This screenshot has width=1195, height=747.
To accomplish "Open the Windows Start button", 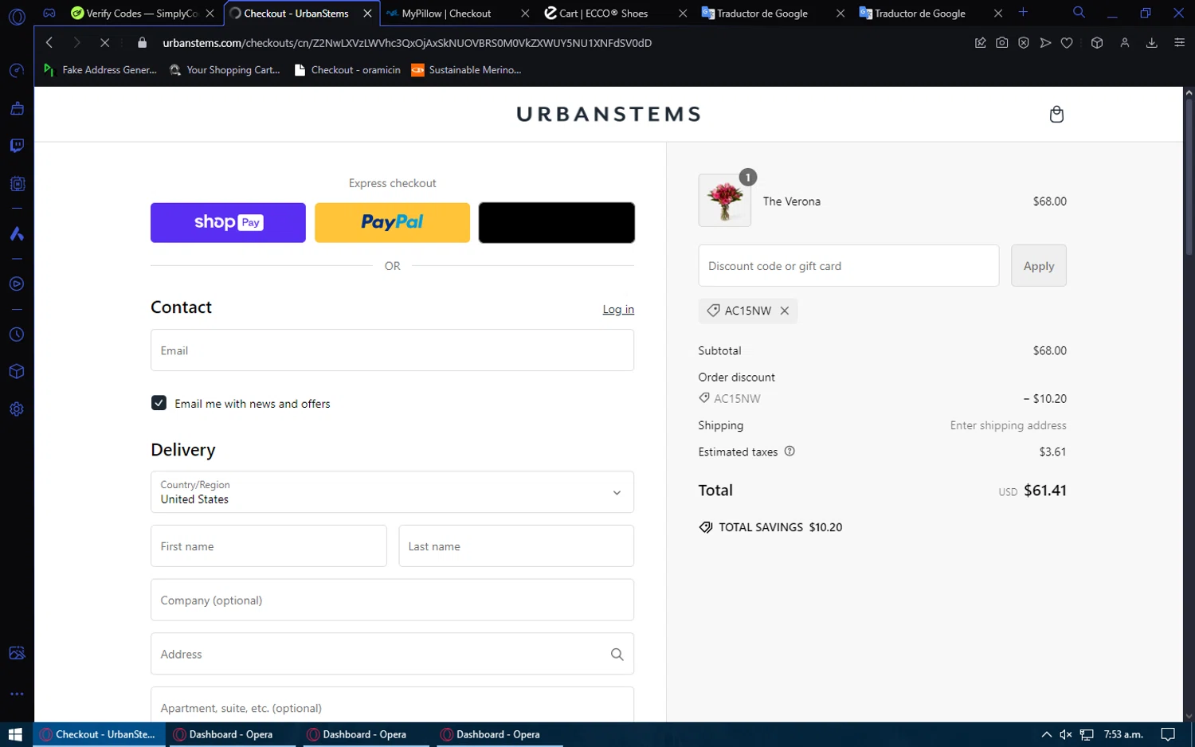I will 15,734.
